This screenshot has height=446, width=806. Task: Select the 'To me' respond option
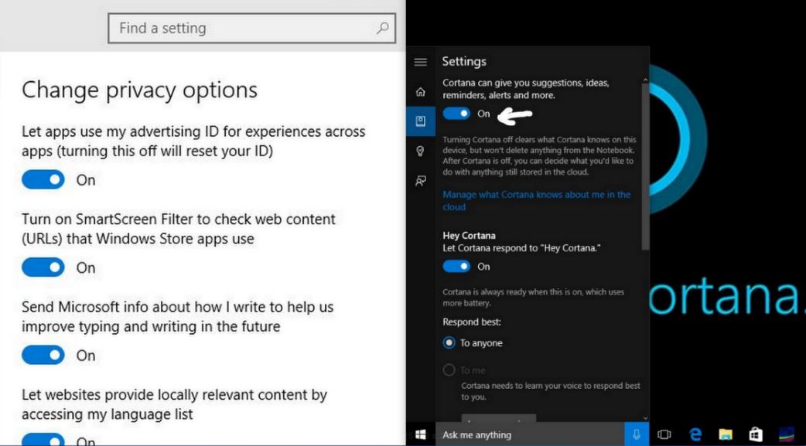[x=450, y=369]
